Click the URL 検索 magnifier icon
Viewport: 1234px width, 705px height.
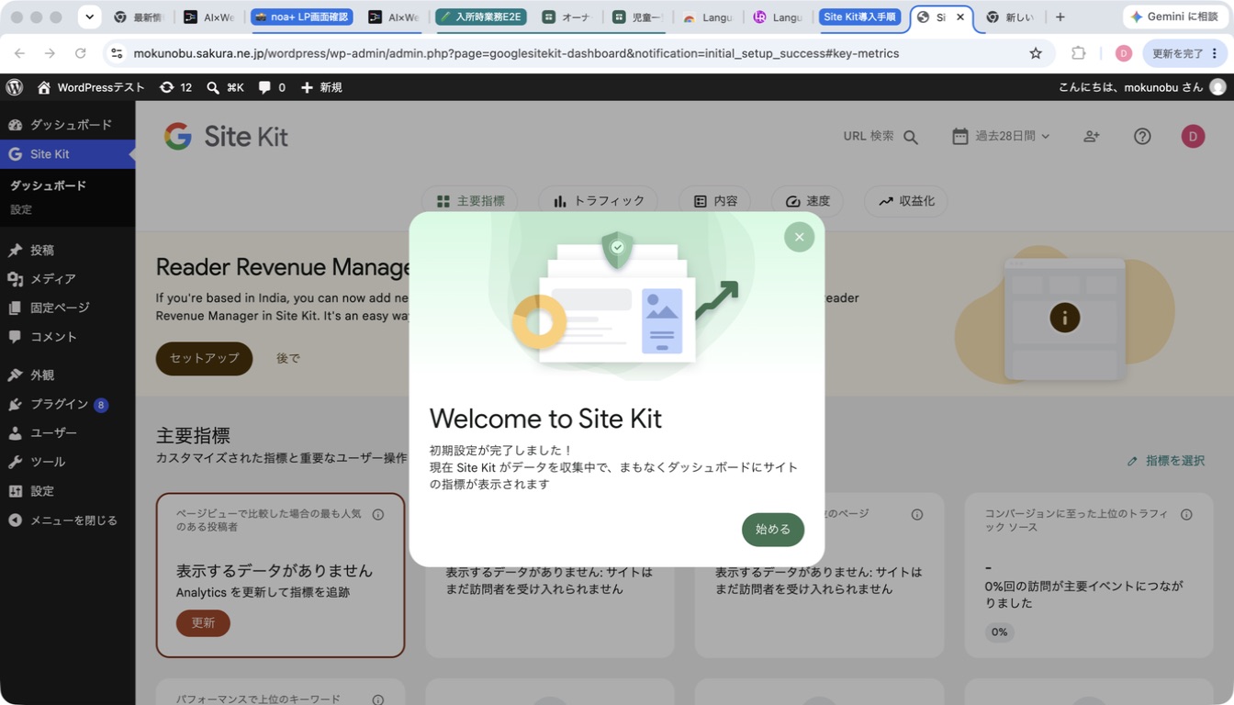pyautogui.click(x=911, y=137)
